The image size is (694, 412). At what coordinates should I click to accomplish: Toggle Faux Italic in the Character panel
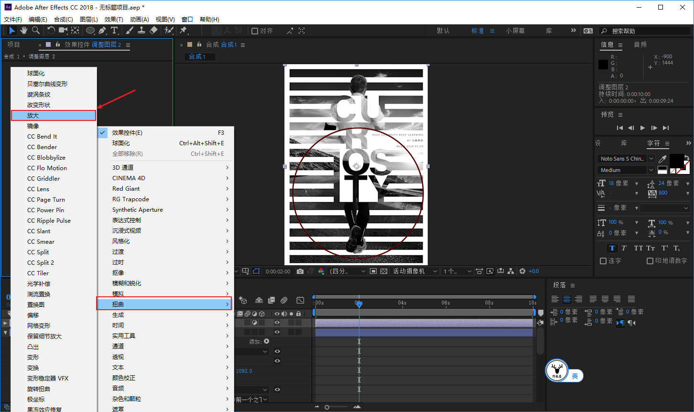point(624,248)
